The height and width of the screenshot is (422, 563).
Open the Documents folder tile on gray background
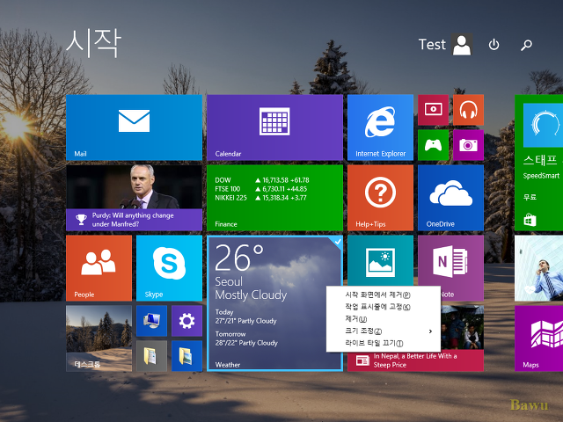click(x=151, y=356)
